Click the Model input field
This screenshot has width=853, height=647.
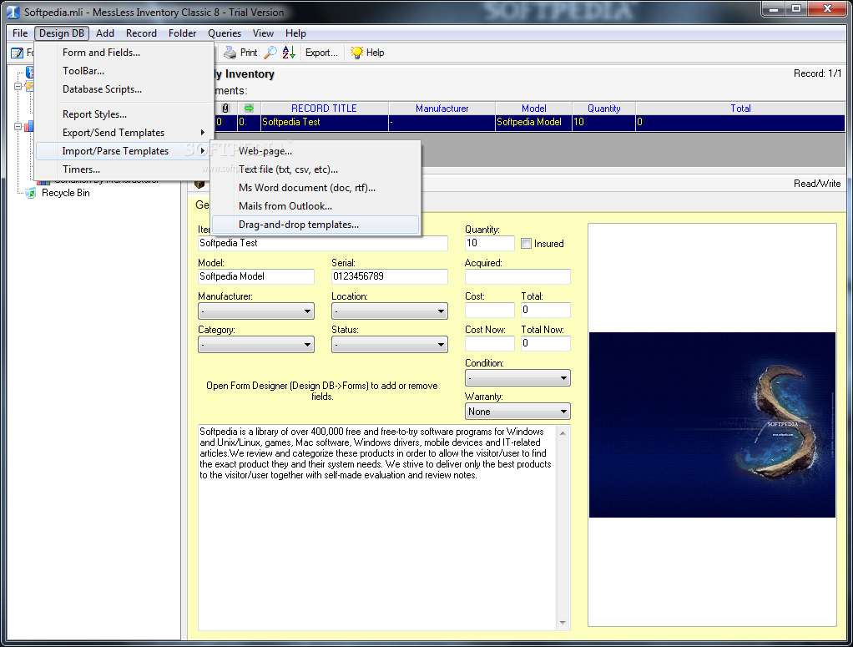255,276
